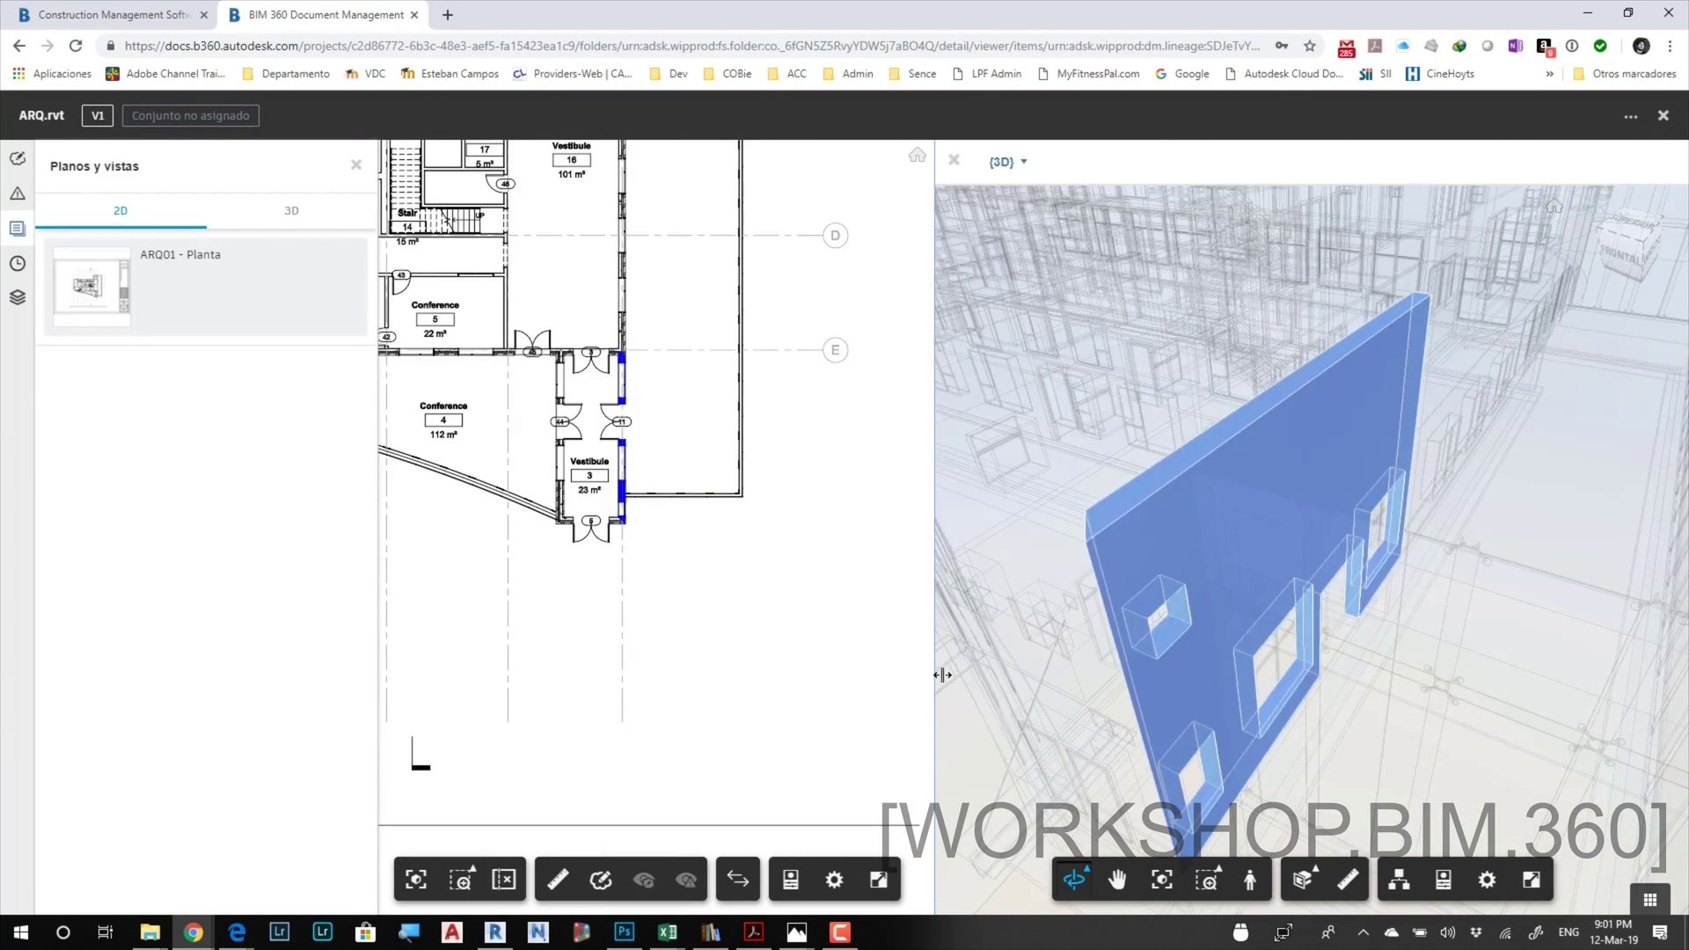Select the 2D tab in Planos y vistas

(x=121, y=211)
